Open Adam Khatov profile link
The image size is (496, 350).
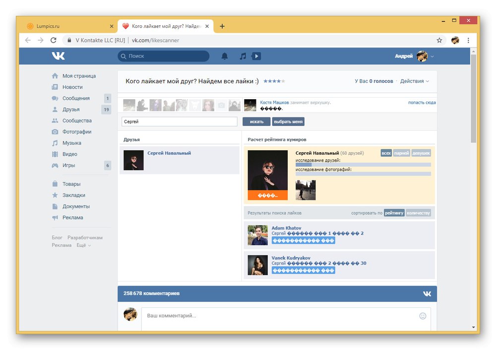pos(286,228)
